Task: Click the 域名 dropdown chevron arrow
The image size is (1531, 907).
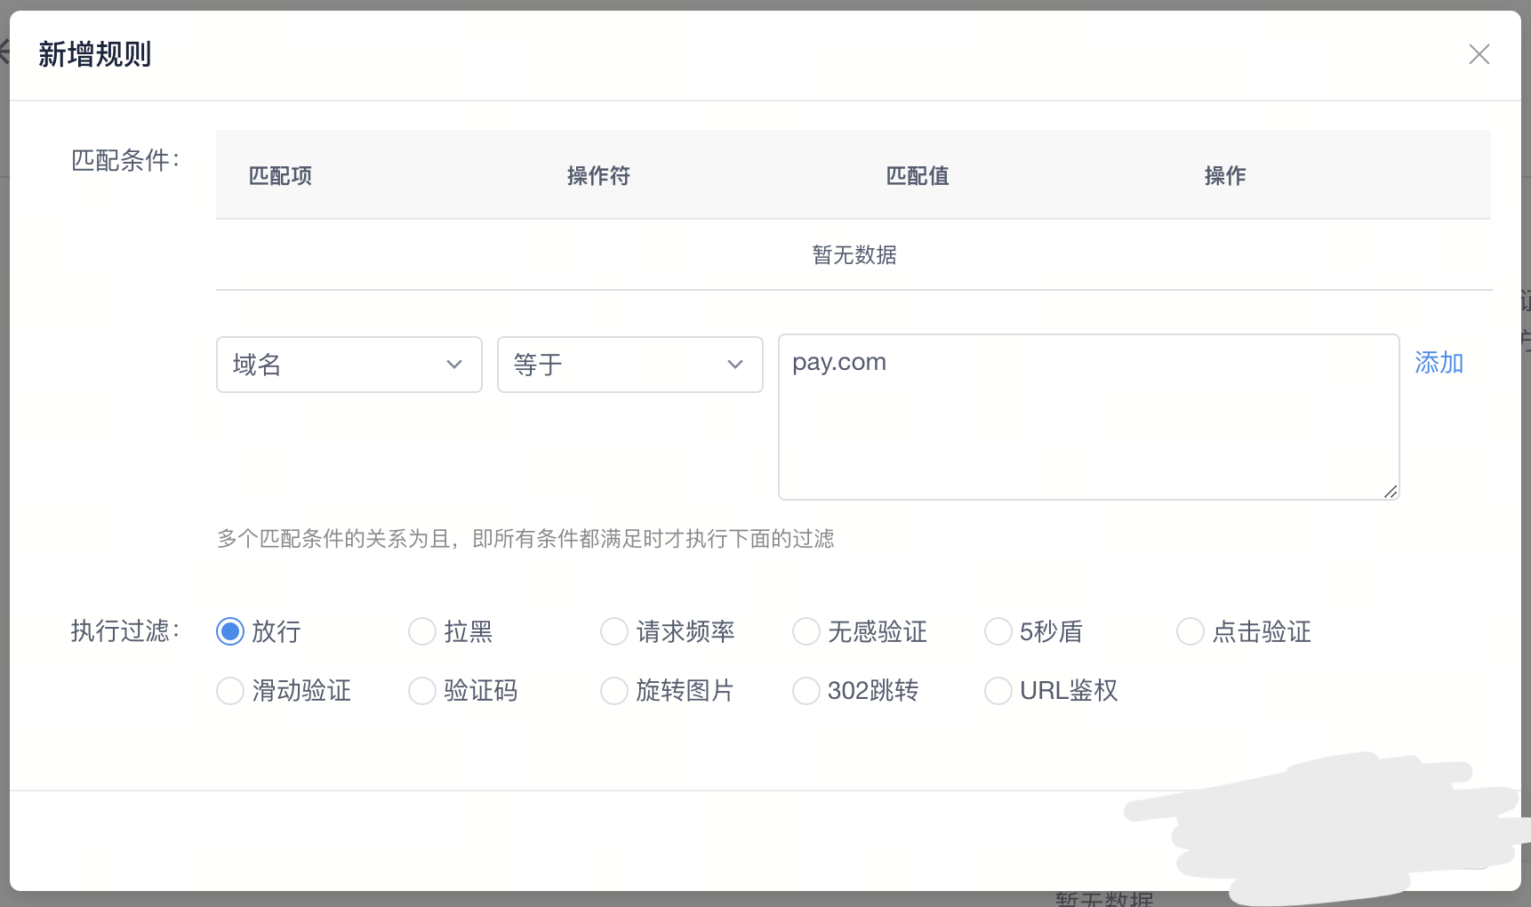Action: click(x=454, y=365)
